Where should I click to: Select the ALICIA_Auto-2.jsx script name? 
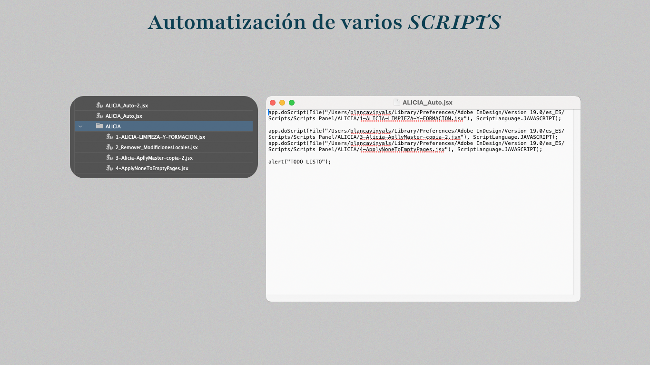(x=127, y=106)
